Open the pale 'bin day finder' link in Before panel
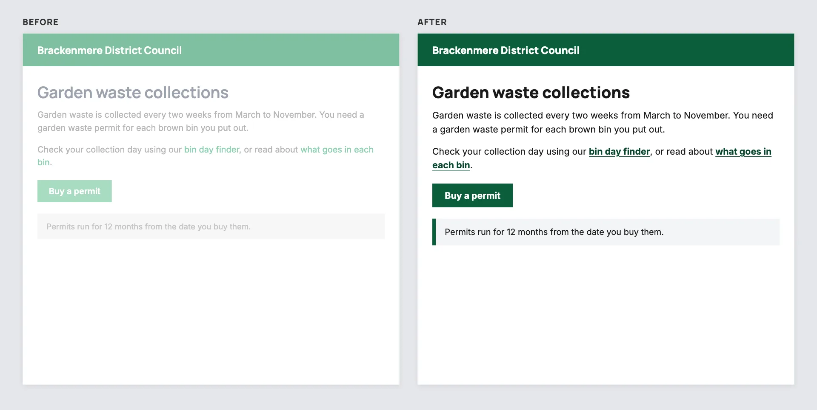 (212, 150)
